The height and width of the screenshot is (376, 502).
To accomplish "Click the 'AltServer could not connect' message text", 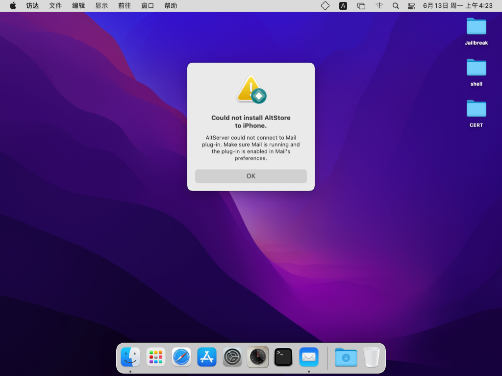I will [x=251, y=148].
